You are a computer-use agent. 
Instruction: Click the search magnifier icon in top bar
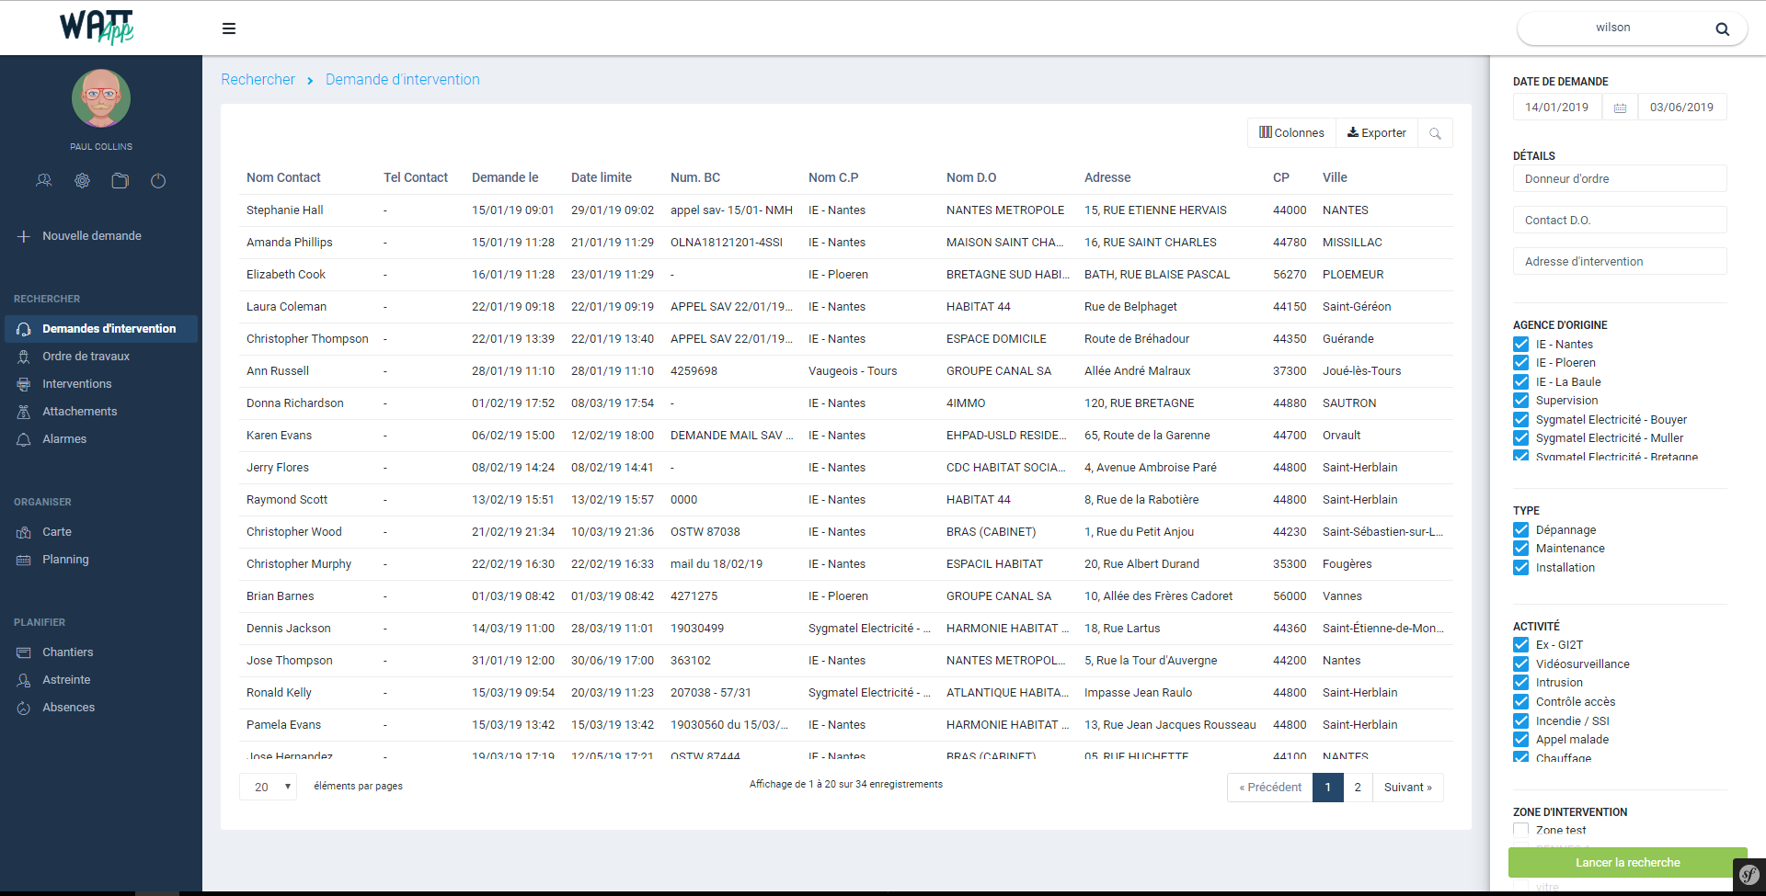coord(1722,28)
